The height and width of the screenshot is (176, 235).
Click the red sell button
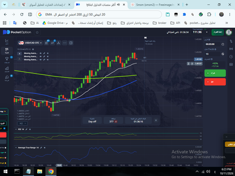tap(215, 82)
